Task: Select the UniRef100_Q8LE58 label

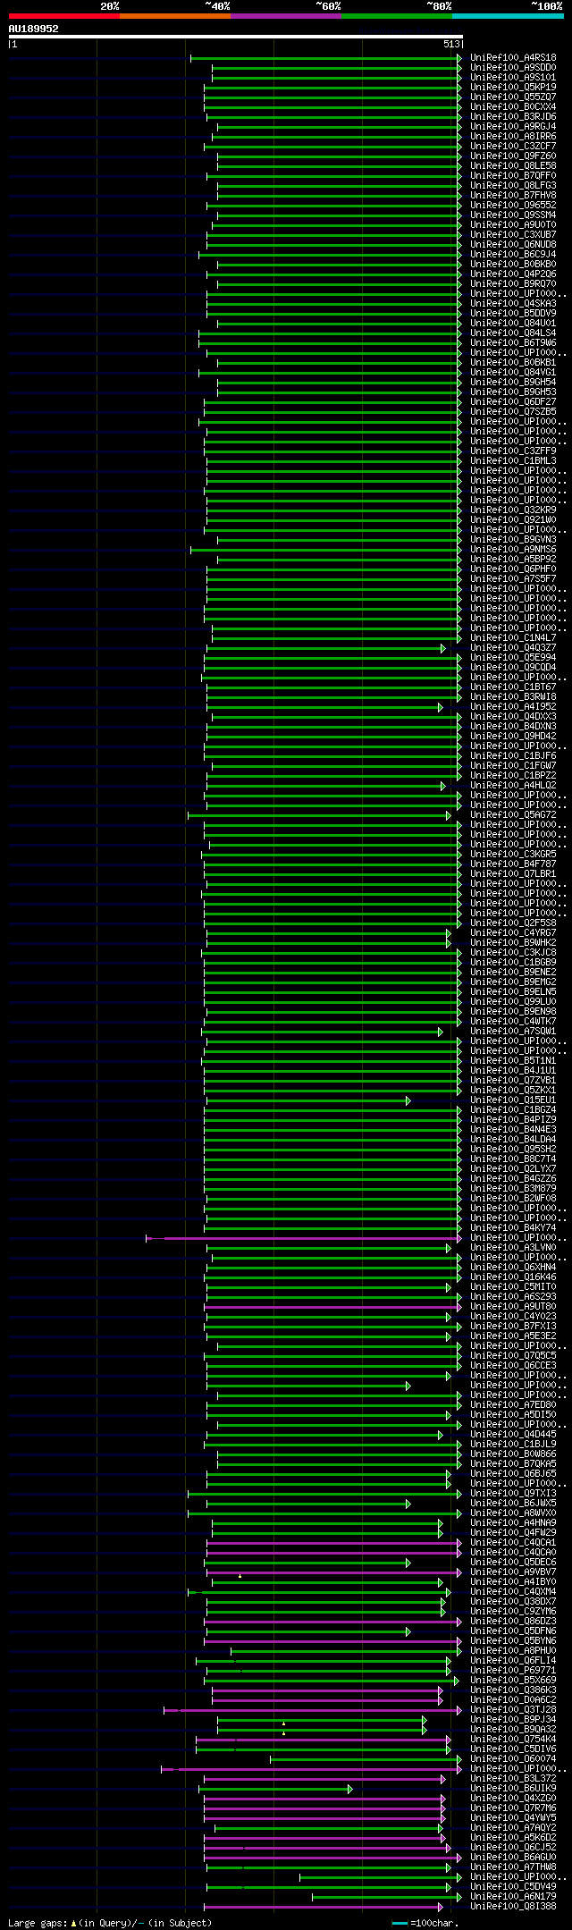Action: click(513, 166)
